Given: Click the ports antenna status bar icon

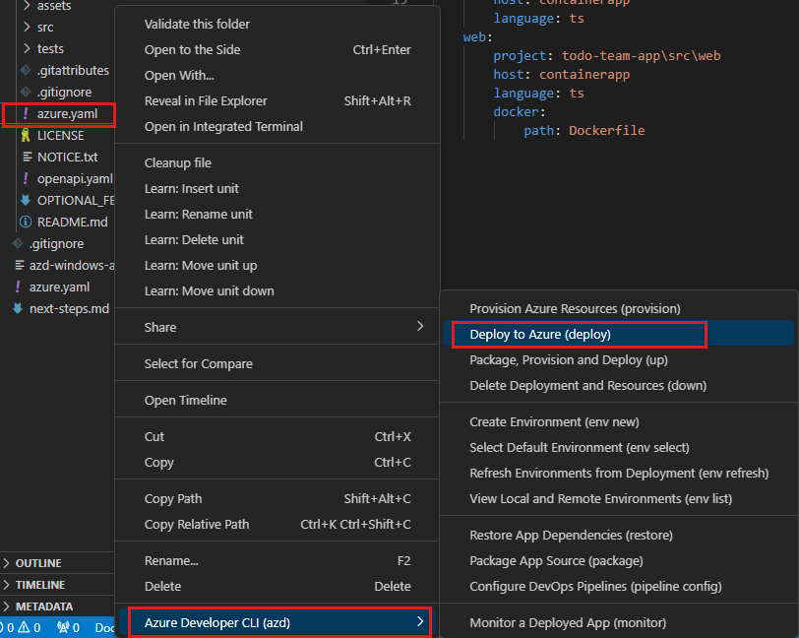Looking at the screenshot, I should [x=63, y=628].
